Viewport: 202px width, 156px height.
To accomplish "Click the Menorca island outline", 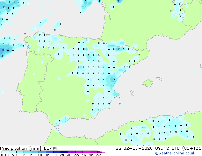I will [x=159, y=79].
